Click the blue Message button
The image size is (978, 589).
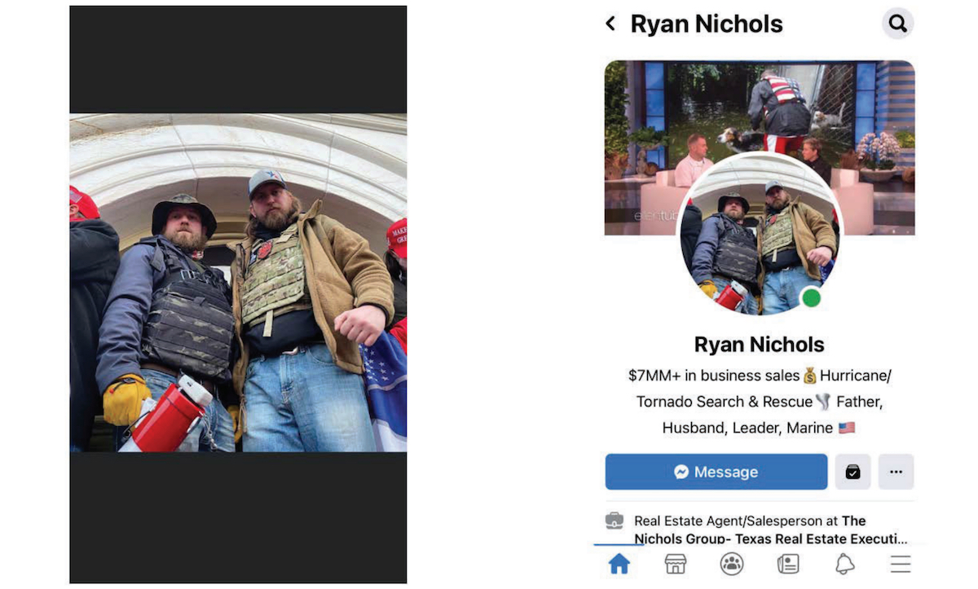pos(716,472)
